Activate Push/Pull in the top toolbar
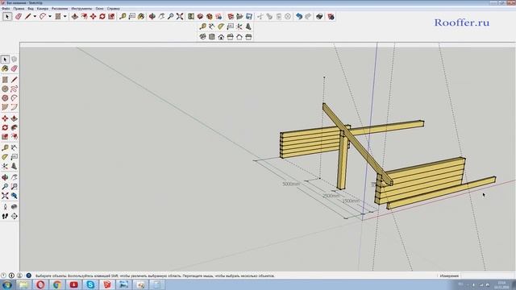Viewport: 516px width, 290px height. pos(75,16)
